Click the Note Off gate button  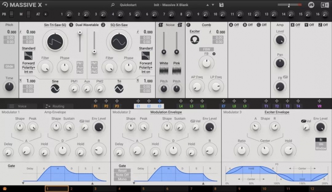click(x=122, y=175)
